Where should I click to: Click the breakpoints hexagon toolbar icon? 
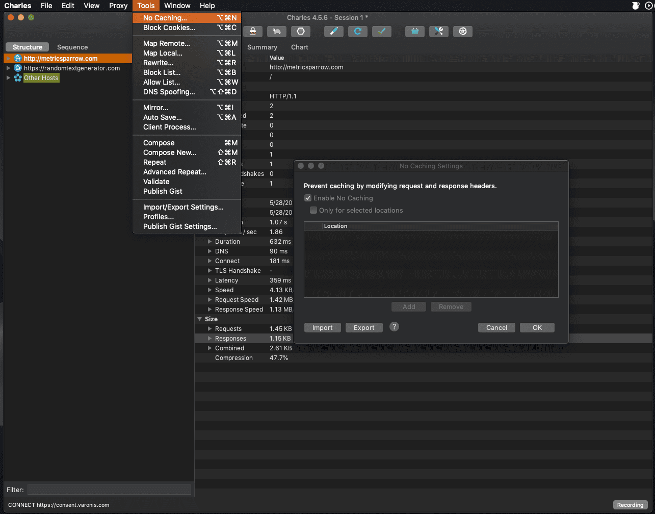point(301,32)
